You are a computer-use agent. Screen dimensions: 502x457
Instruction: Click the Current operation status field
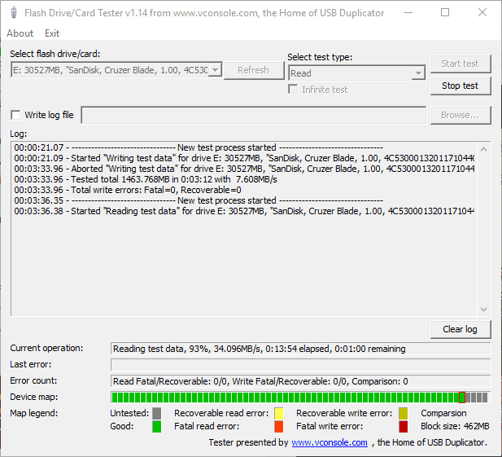coord(300,349)
